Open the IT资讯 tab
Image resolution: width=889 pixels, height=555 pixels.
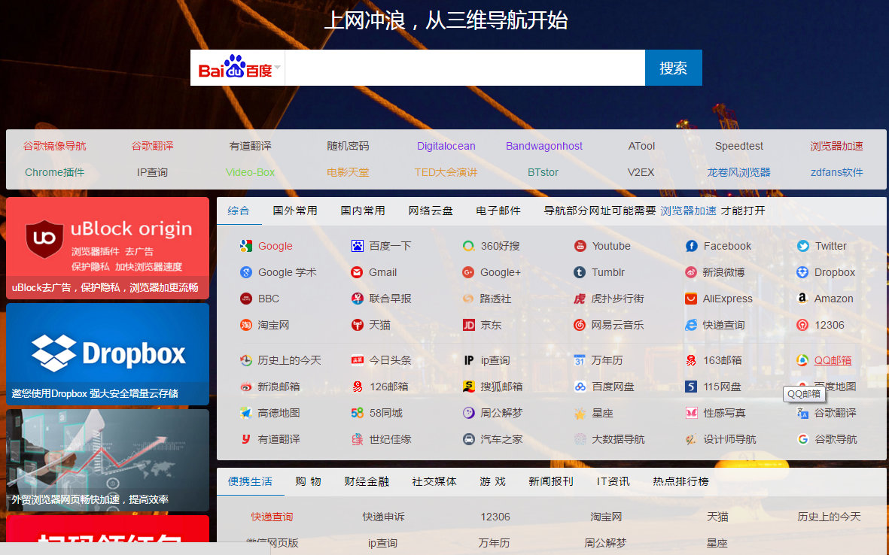pos(613,481)
